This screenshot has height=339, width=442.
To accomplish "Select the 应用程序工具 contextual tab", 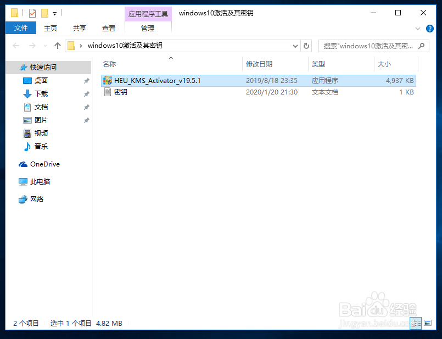I will 148,14.
